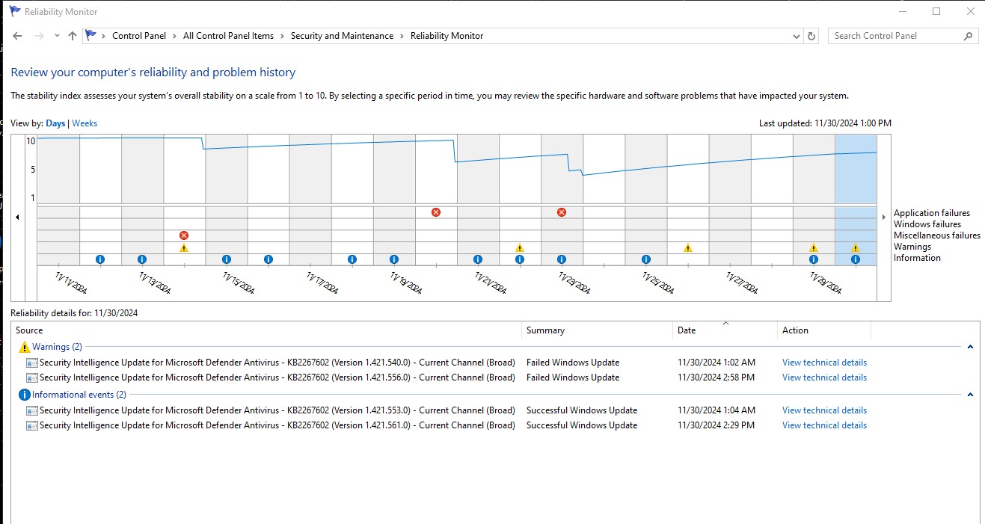The width and height of the screenshot is (985, 524).
Task: Collapse the Warnings (2) group chevron
Action: click(970, 347)
